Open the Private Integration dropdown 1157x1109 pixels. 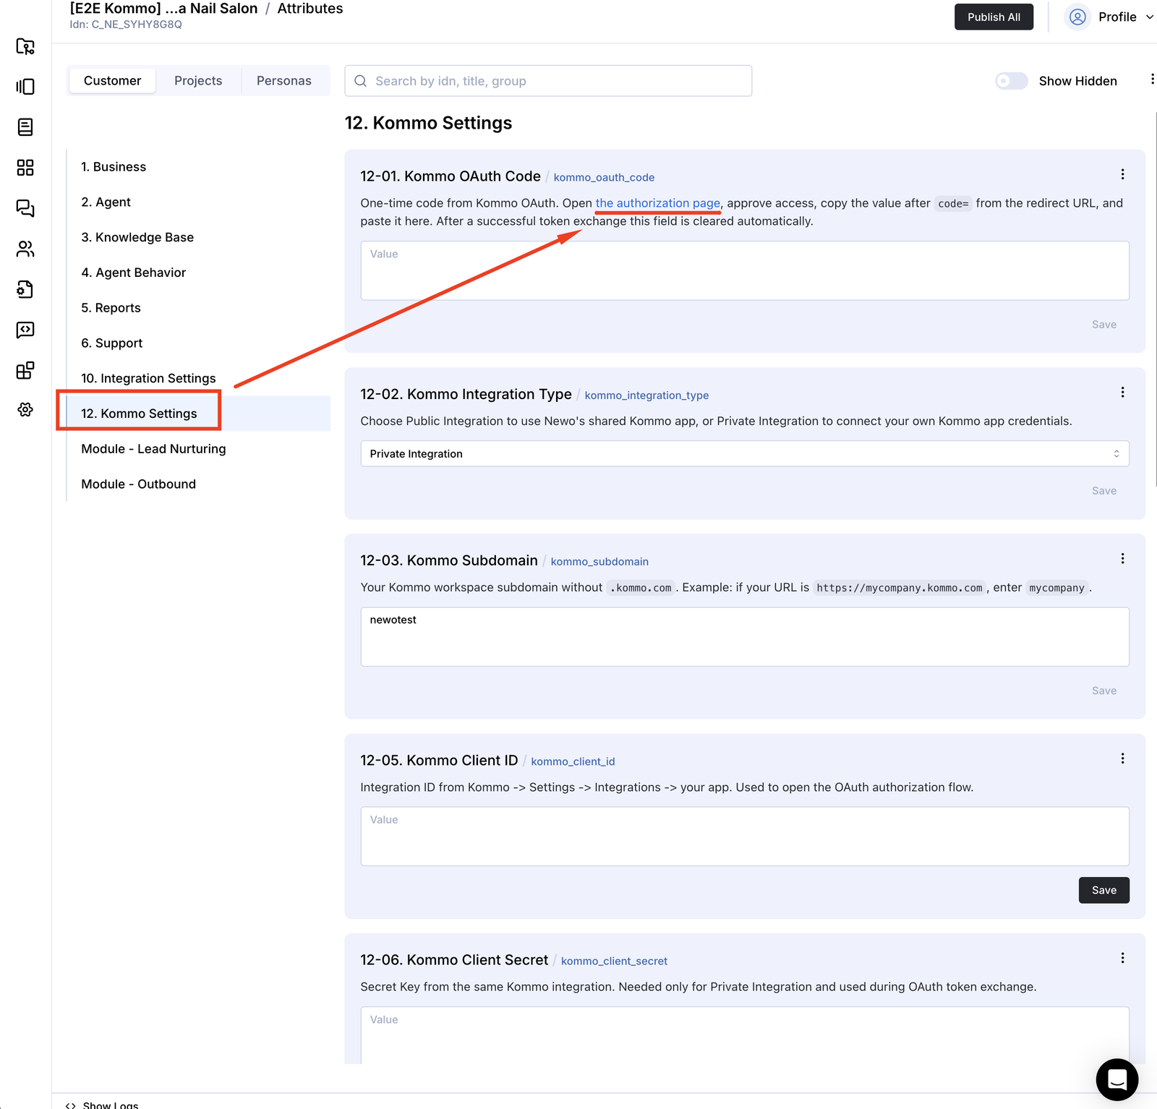[x=745, y=454]
